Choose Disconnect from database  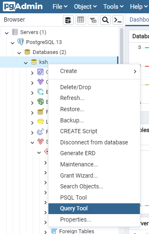pyautogui.click(x=94, y=142)
